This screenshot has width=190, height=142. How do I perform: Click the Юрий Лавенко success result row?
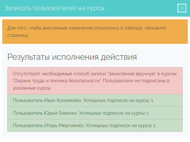[x=95, y=113]
